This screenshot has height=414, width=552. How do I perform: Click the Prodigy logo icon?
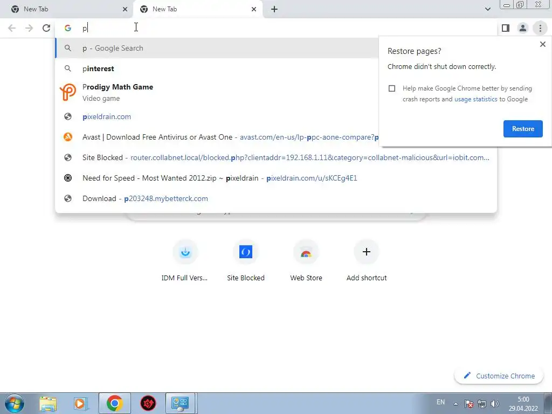[x=68, y=92]
